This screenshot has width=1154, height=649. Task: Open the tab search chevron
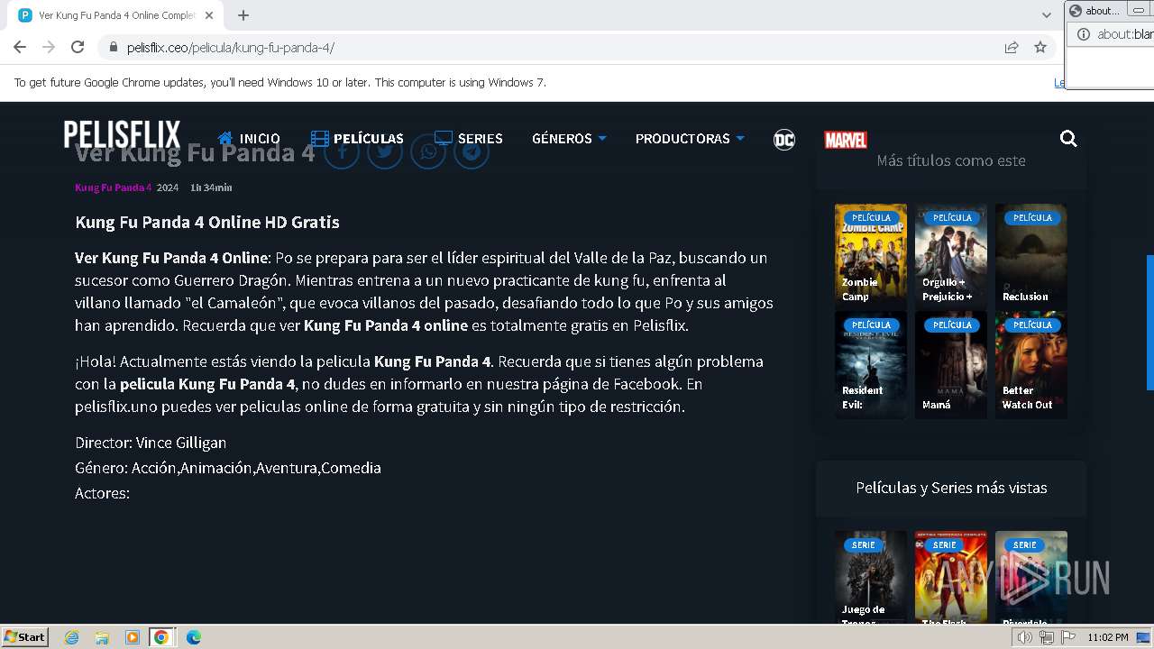[x=1046, y=15]
